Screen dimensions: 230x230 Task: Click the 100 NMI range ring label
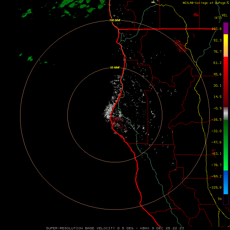click(115, 20)
